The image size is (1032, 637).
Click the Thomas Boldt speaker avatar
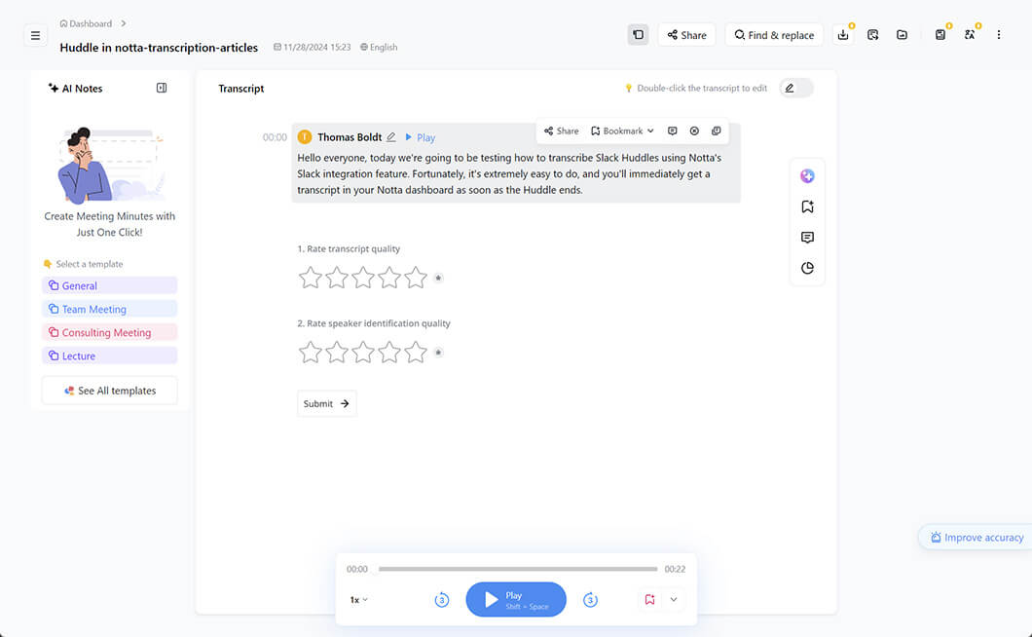[304, 137]
